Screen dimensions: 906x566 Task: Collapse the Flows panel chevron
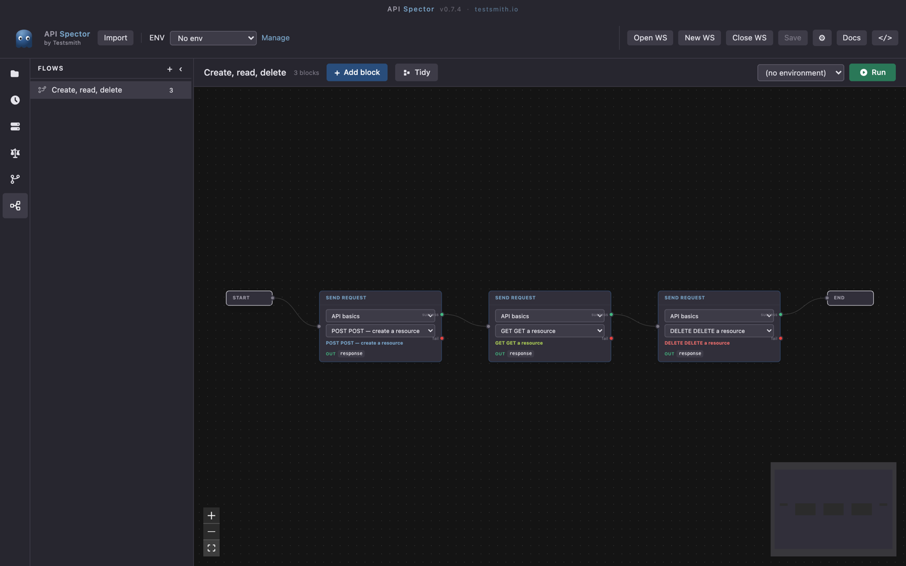click(181, 69)
